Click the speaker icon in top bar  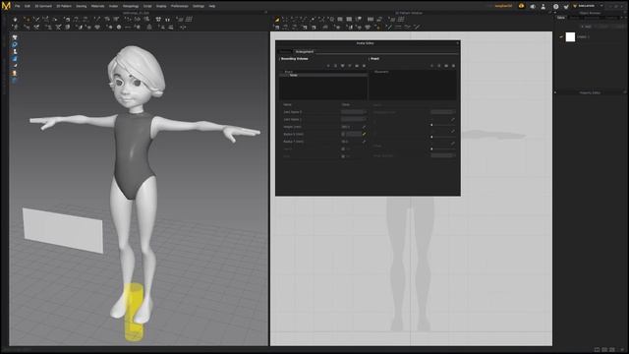coord(533,7)
